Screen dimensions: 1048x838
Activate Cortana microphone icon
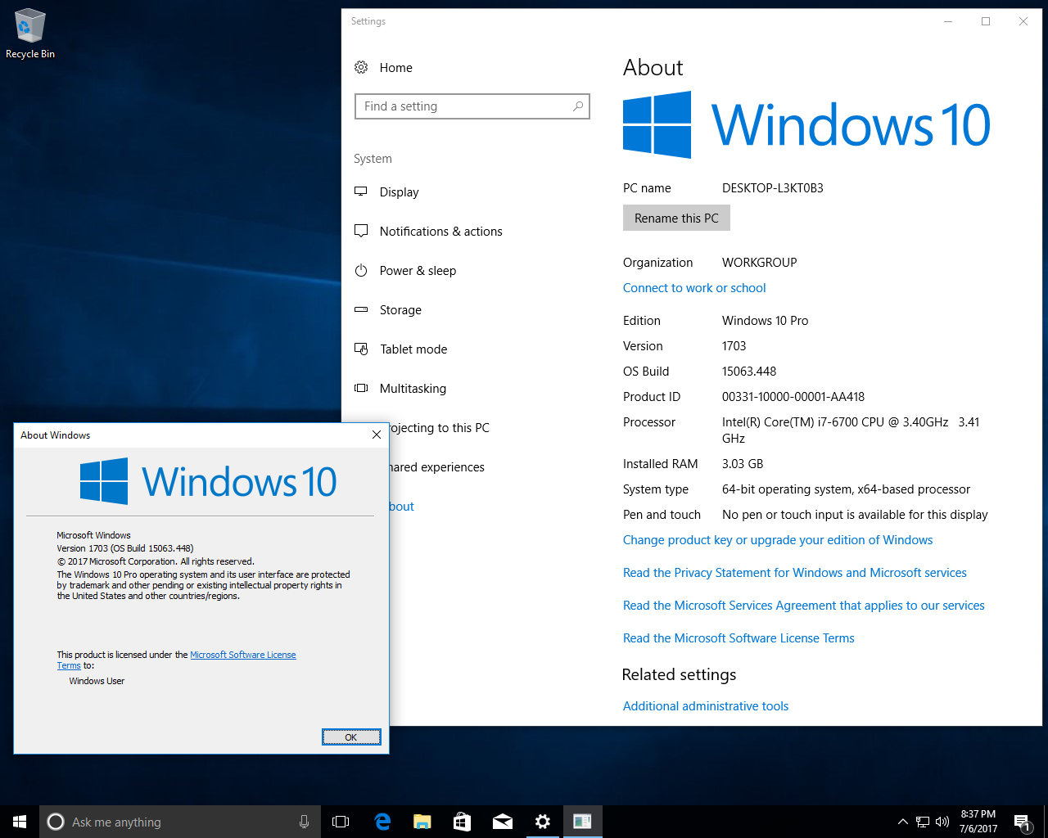305,822
